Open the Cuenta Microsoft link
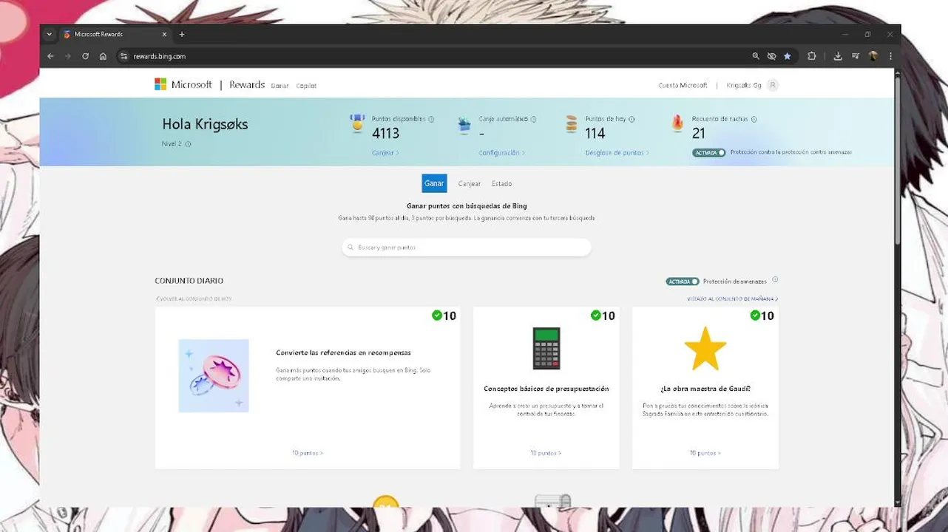 [x=683, y=86]
